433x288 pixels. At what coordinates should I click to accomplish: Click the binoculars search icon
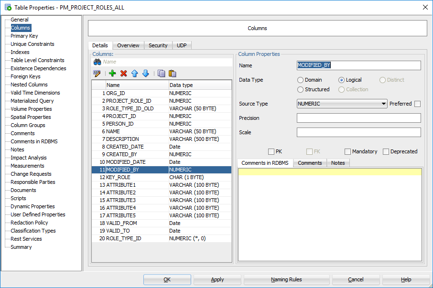(x=97, y=62)
